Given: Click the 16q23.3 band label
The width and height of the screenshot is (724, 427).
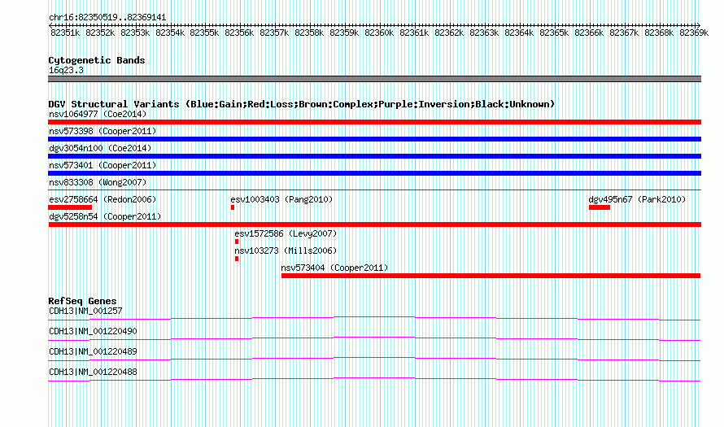Looking at the screenshot, I should point(66,70).
